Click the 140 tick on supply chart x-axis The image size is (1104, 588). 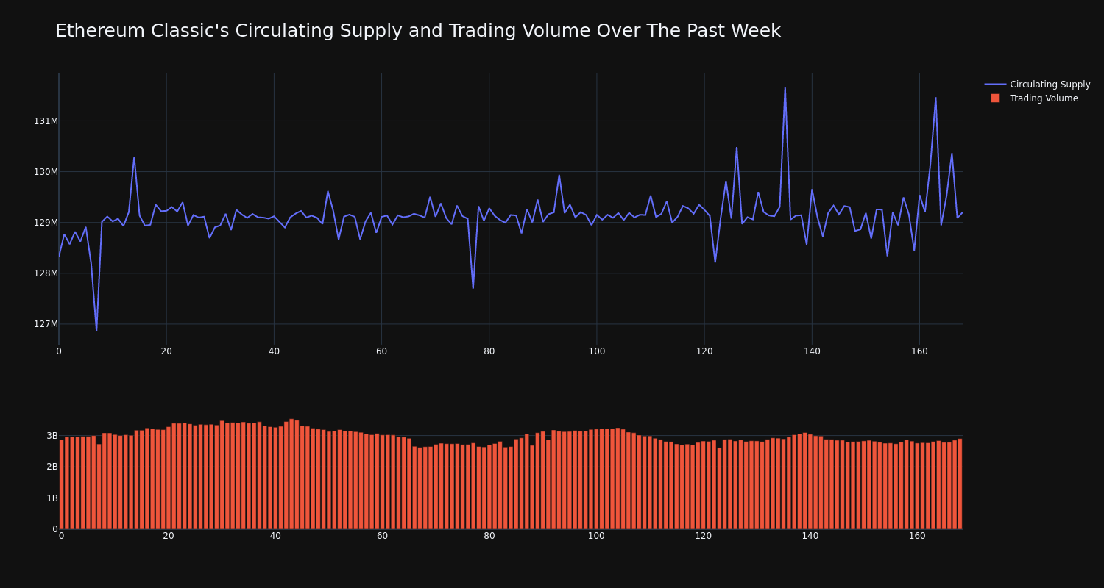pos(812,351)
